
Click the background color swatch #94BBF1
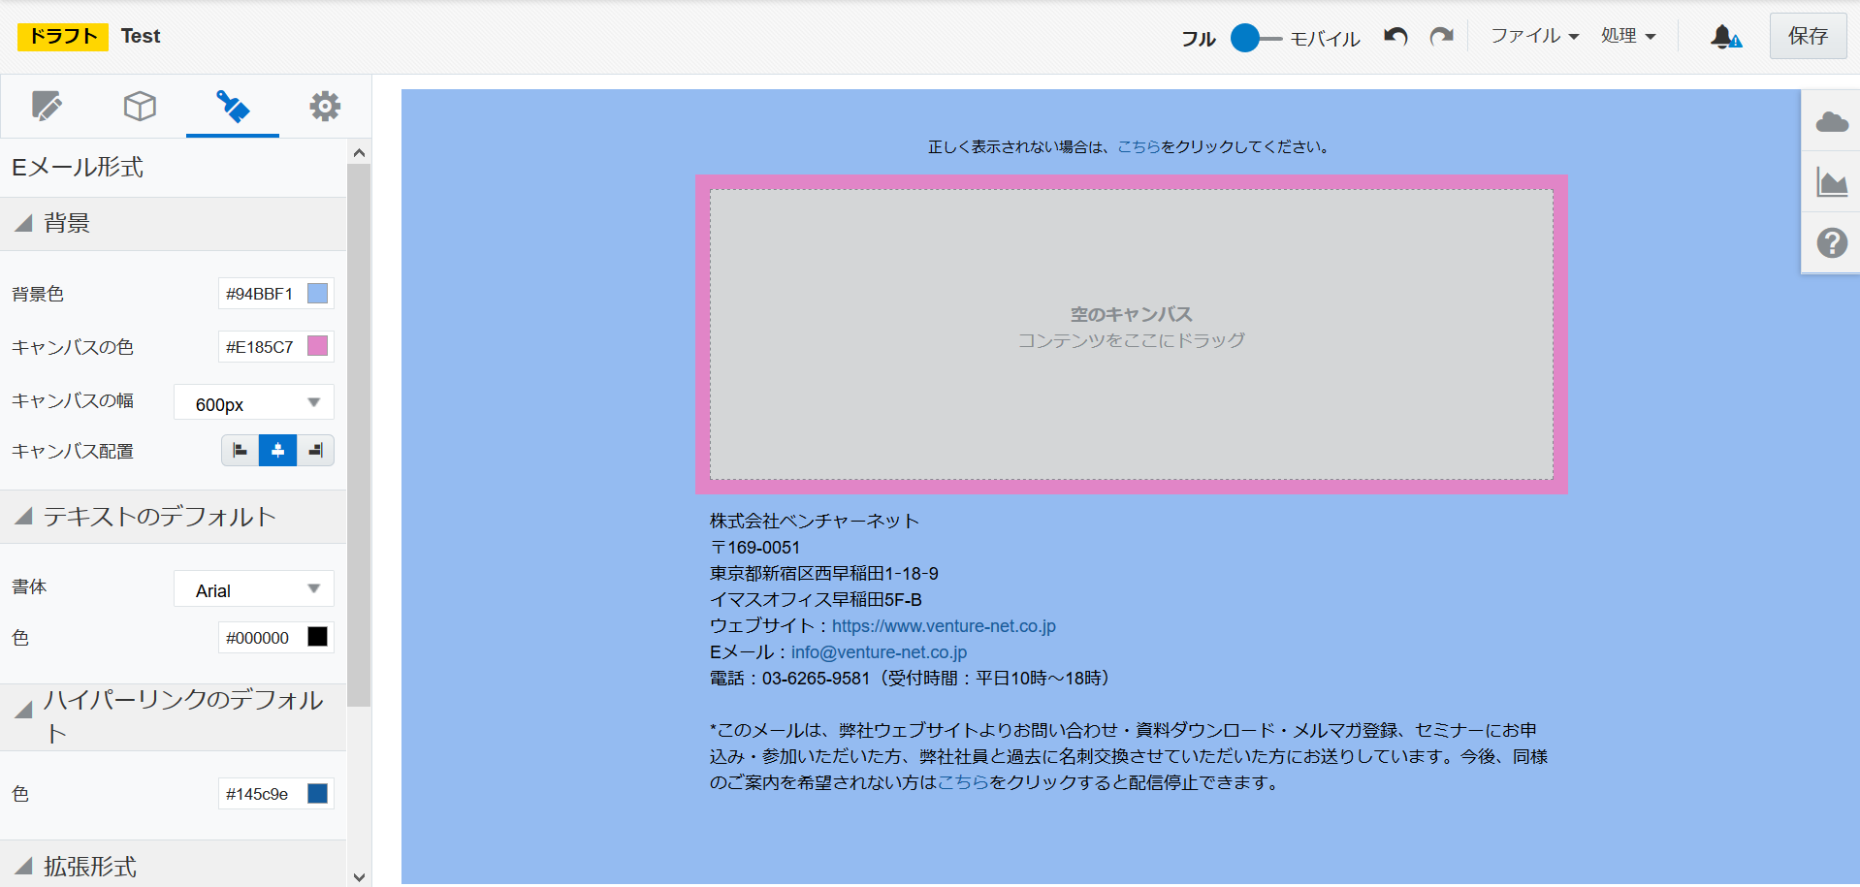click(317, 294)
